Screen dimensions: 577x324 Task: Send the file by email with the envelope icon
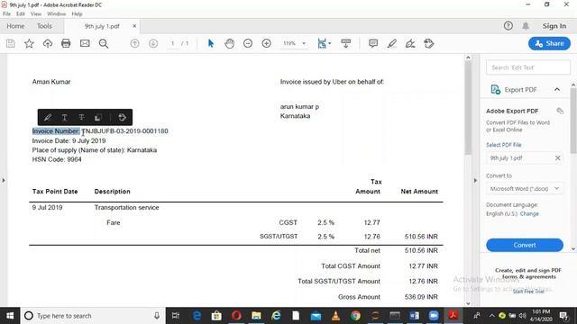[x=85, y=44]
